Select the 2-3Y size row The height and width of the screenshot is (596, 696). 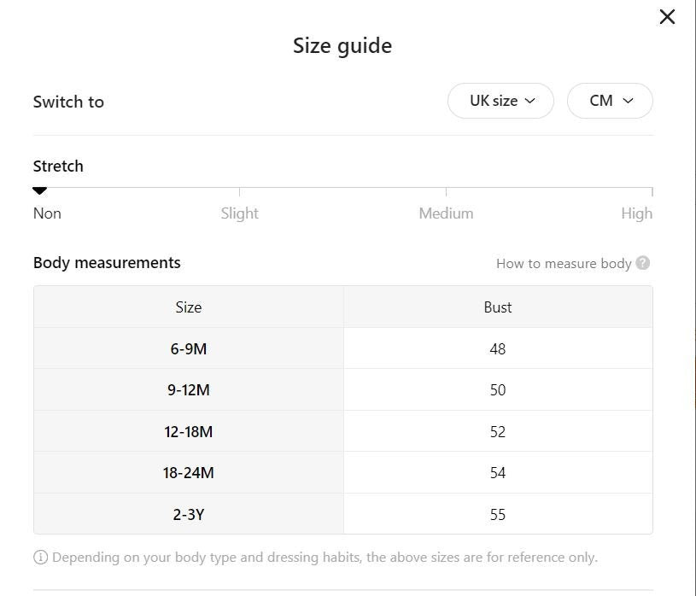[189, 514]
